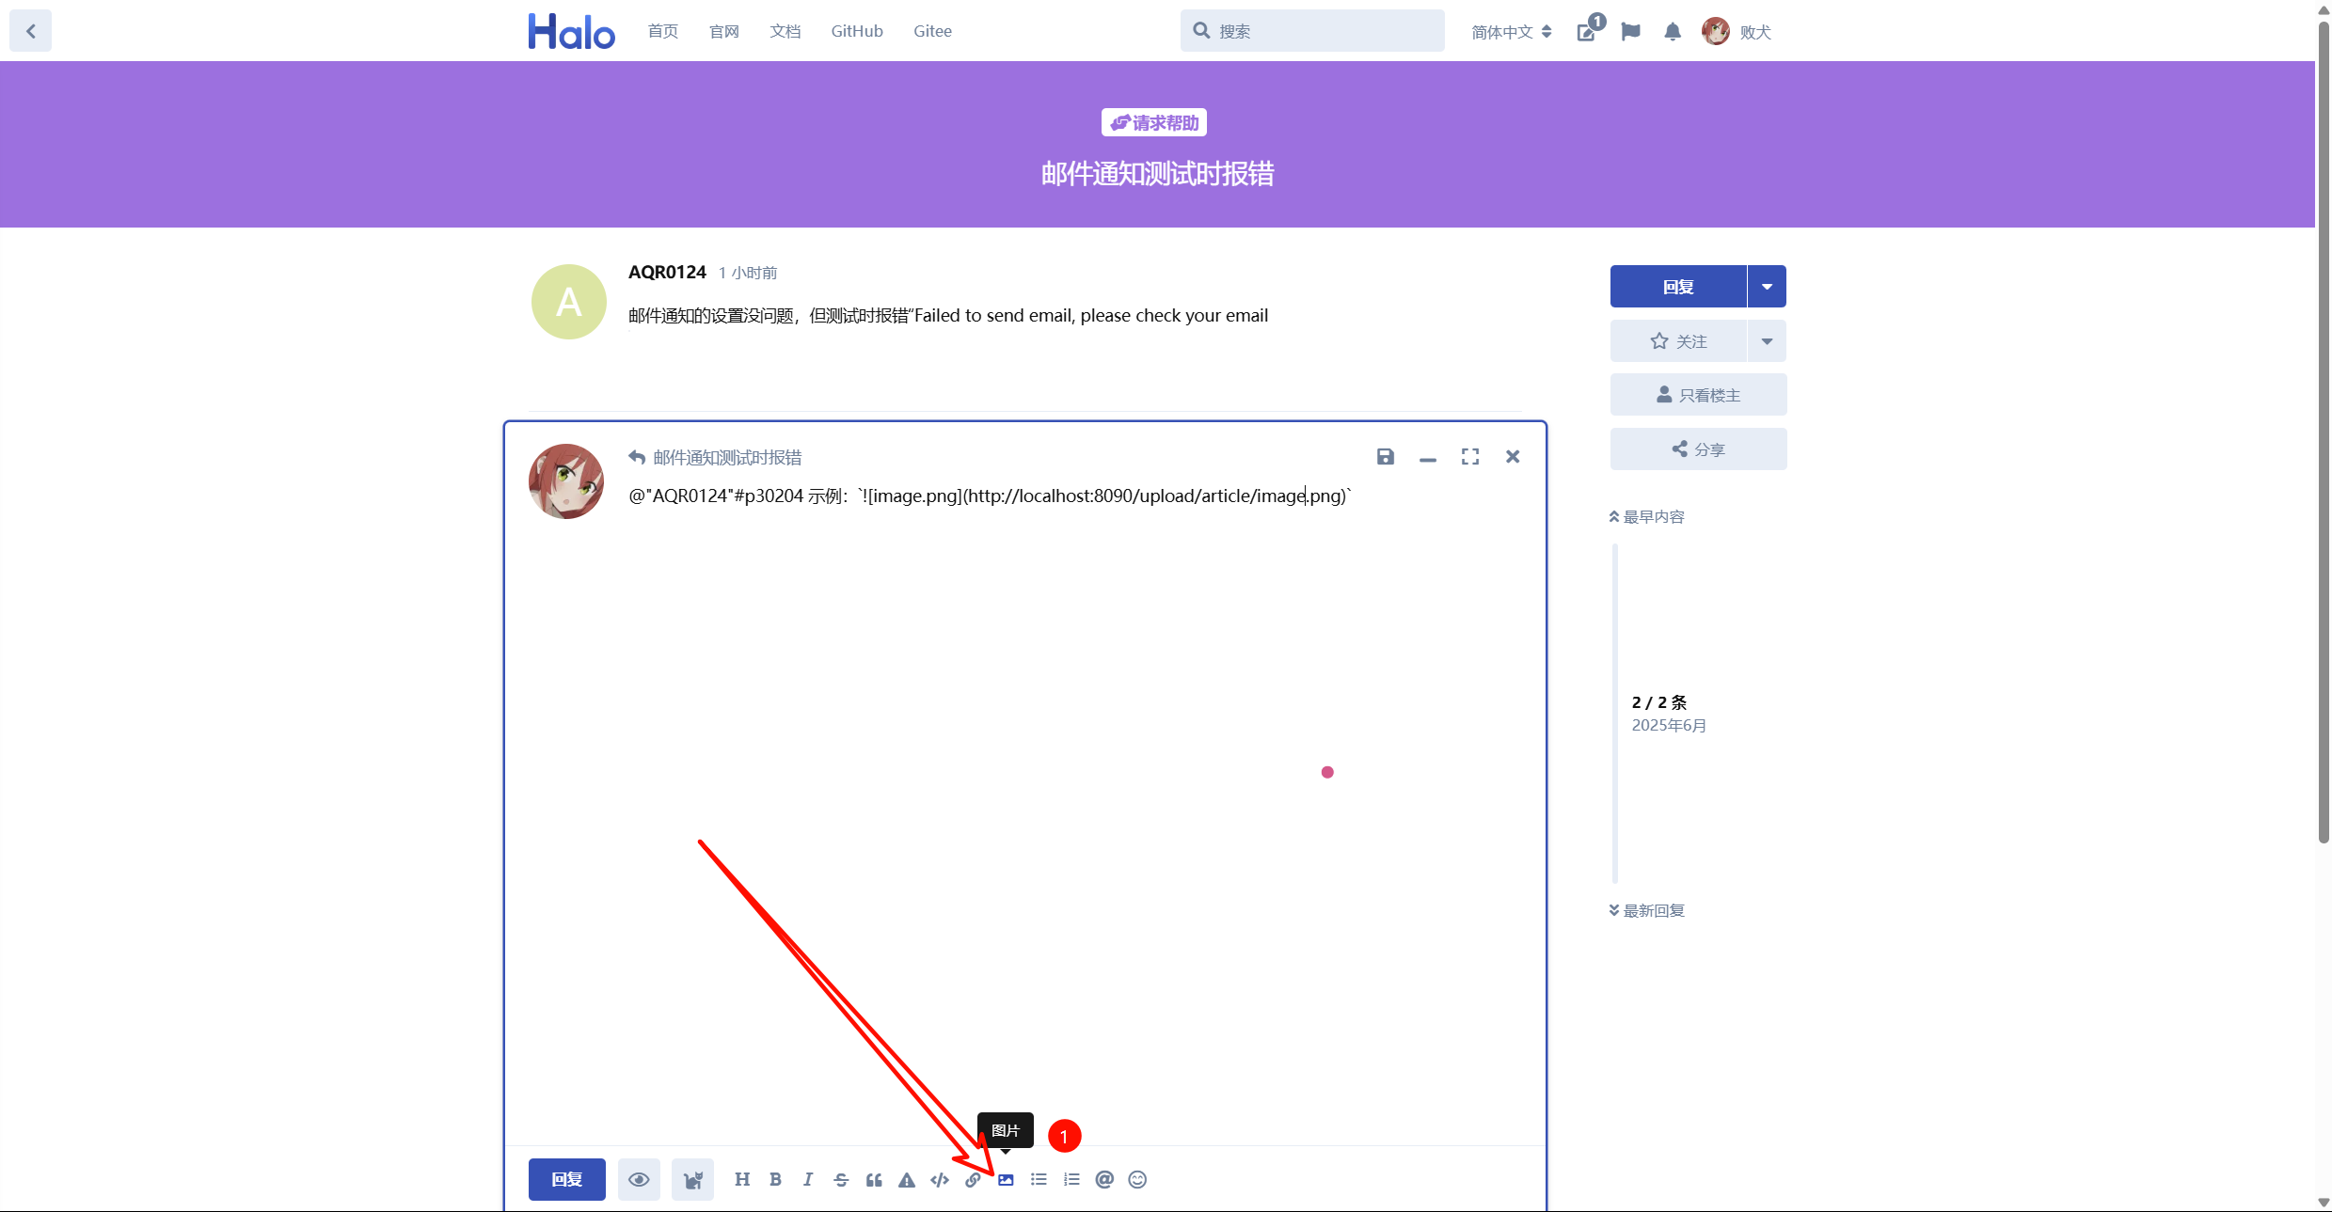Insert a blockquote using the quote icon
2332x1212 pixels.
(874, 1179)
